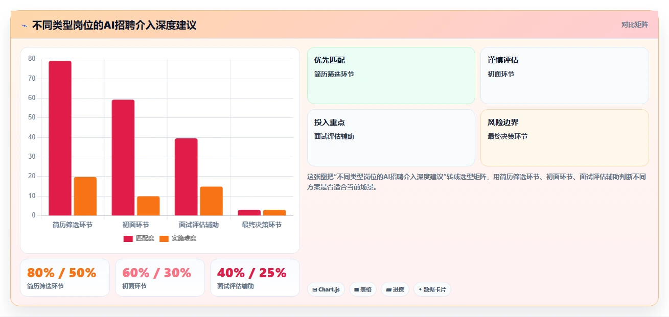Click the Chart.js tag chip
The image size is (669, 317).
click(326, 289)
